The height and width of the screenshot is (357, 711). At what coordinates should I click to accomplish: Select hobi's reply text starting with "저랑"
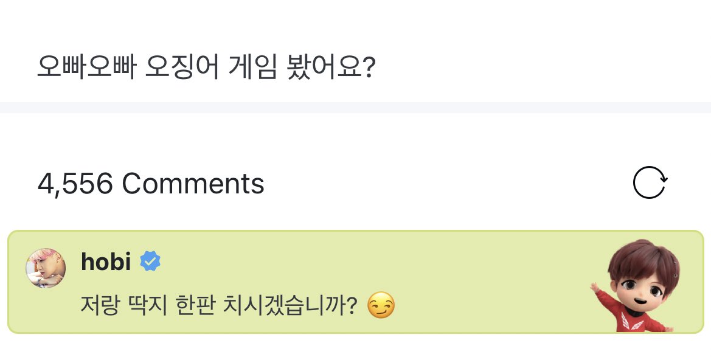218,304
